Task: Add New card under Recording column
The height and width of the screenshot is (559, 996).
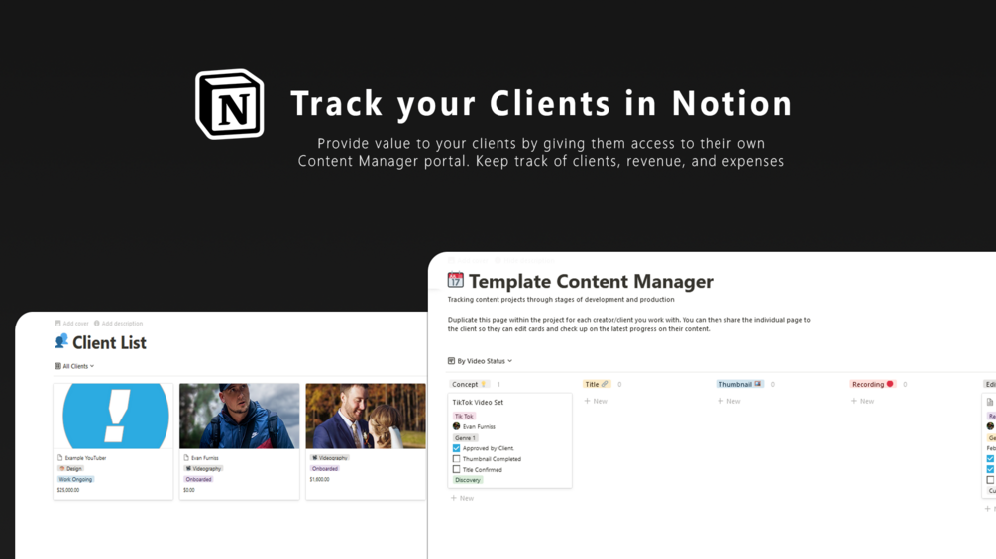Action: [862, 401]
